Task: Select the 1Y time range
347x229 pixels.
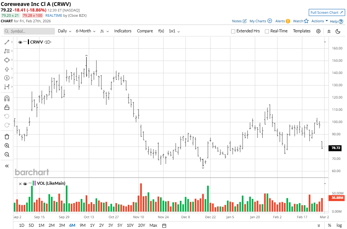Action: [92, 225]
